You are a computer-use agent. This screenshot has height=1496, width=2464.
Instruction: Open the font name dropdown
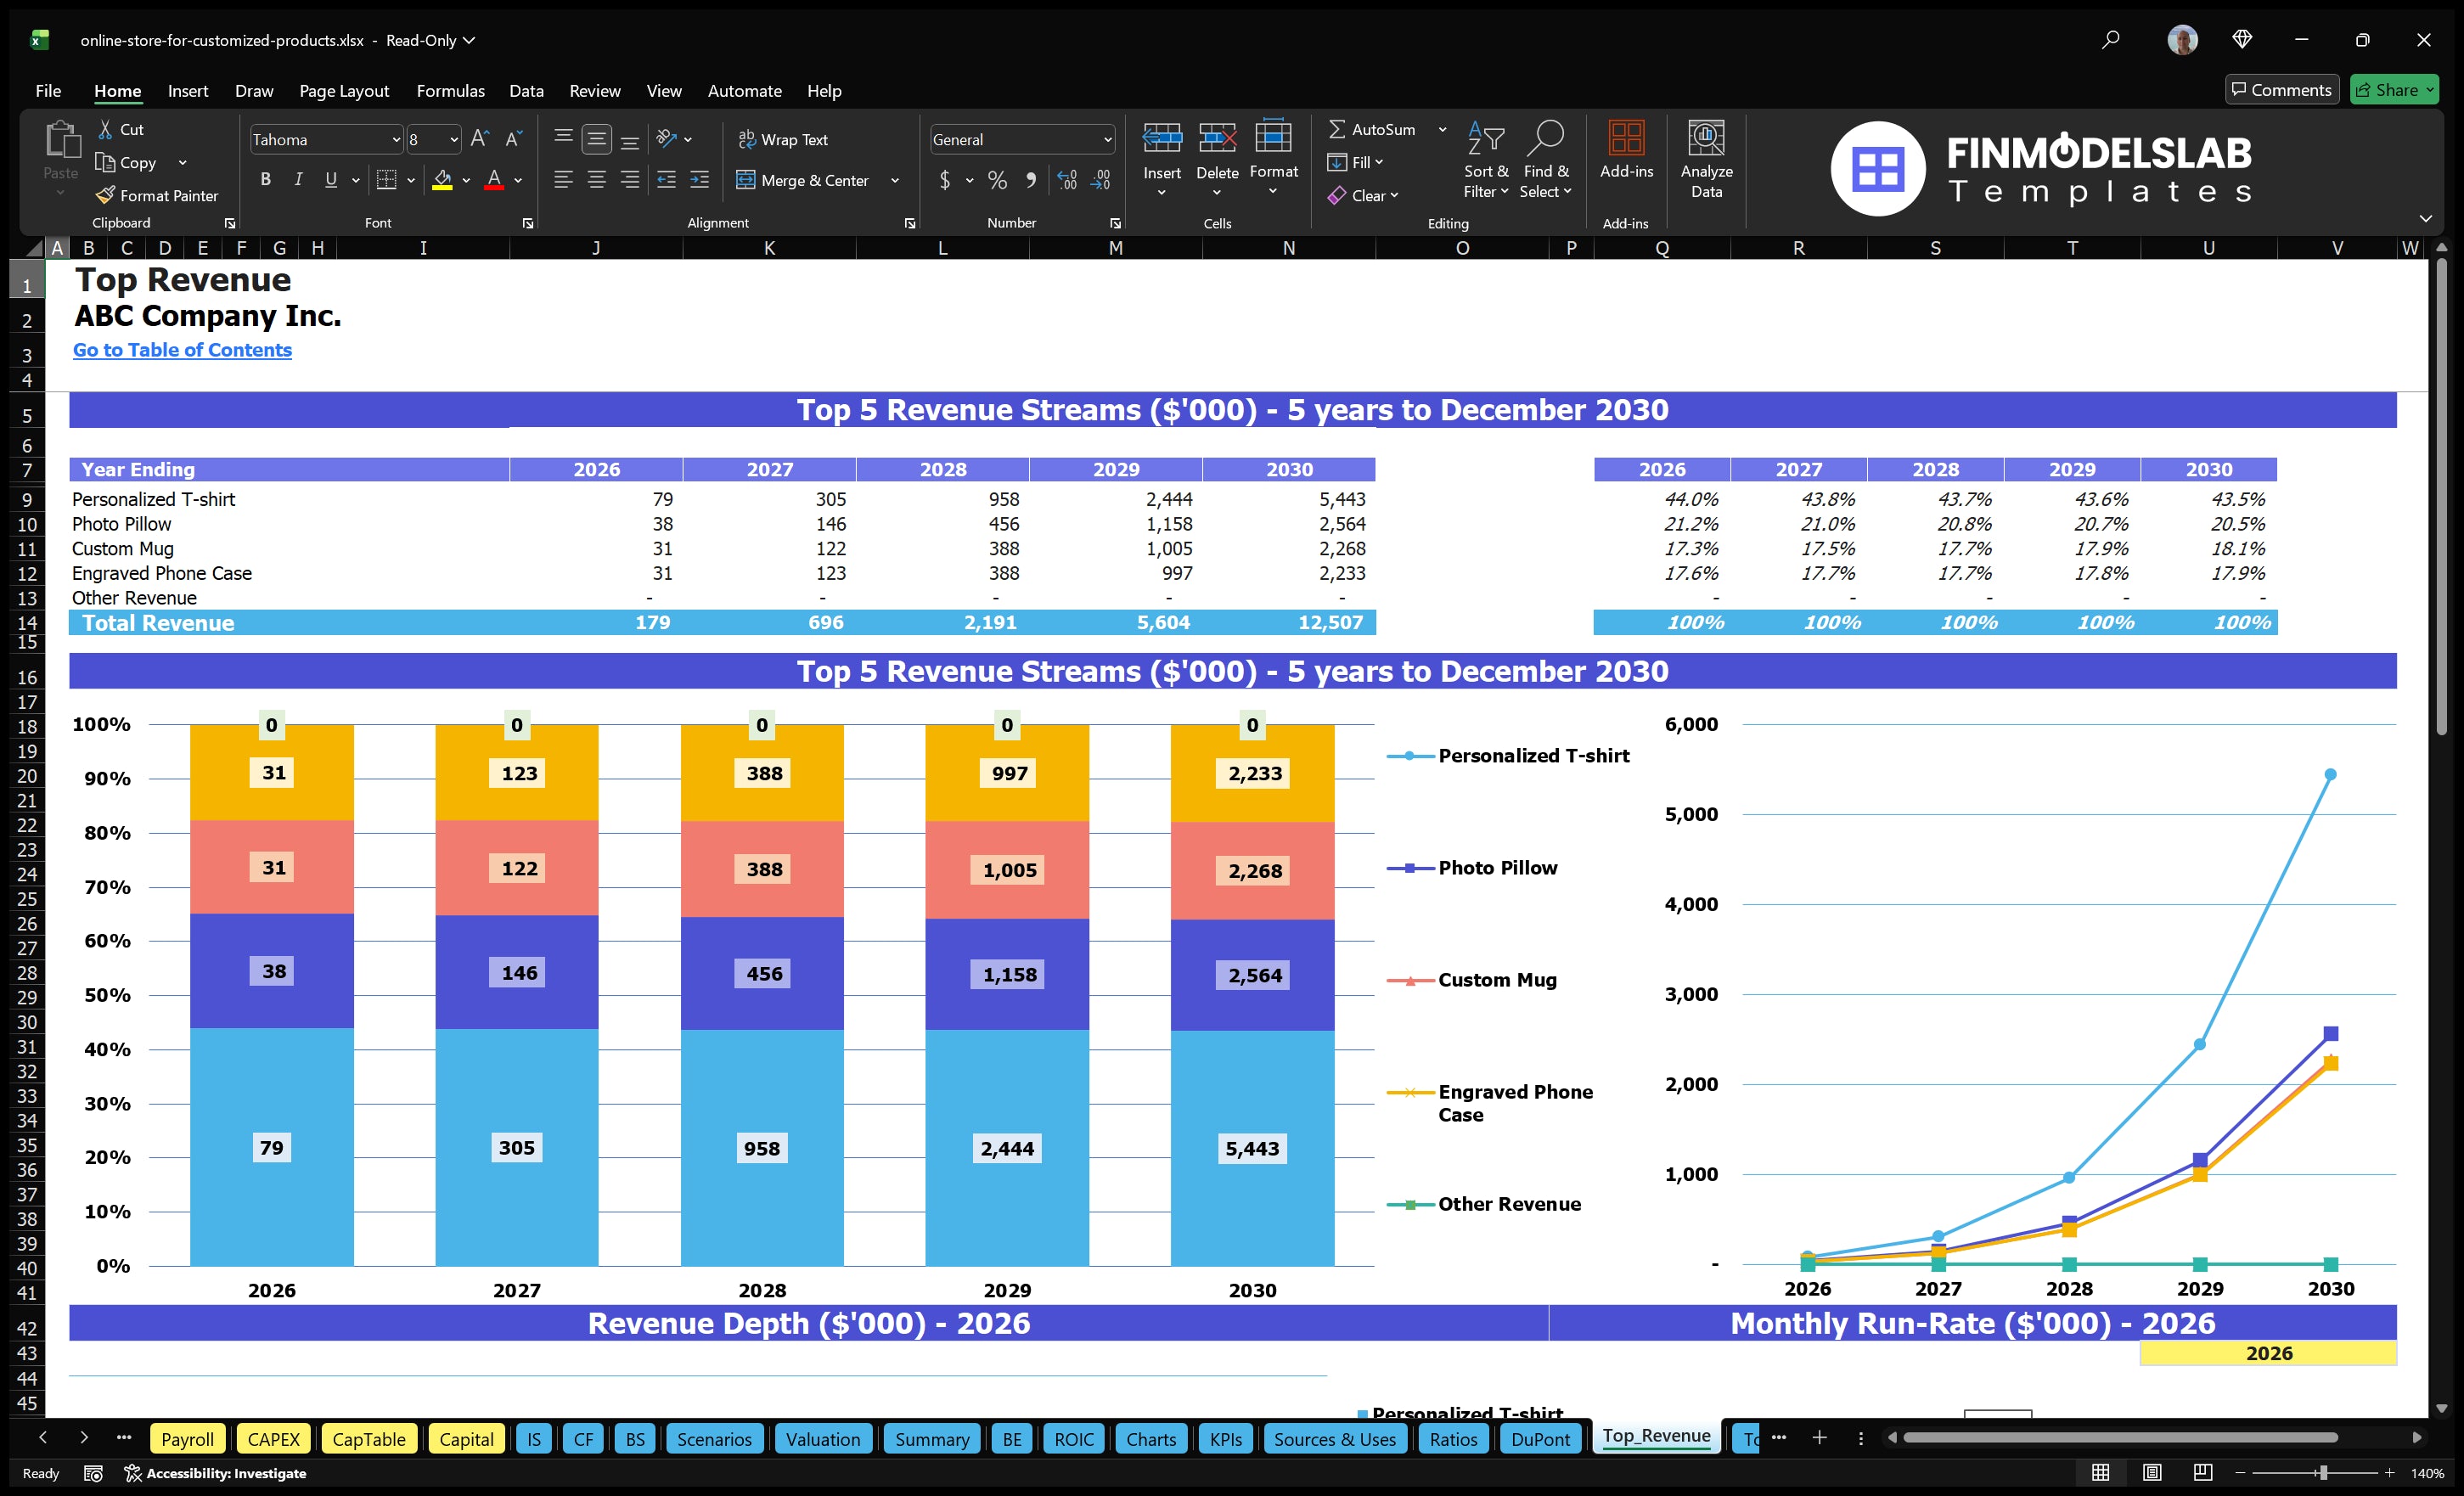tap(396, 139)
